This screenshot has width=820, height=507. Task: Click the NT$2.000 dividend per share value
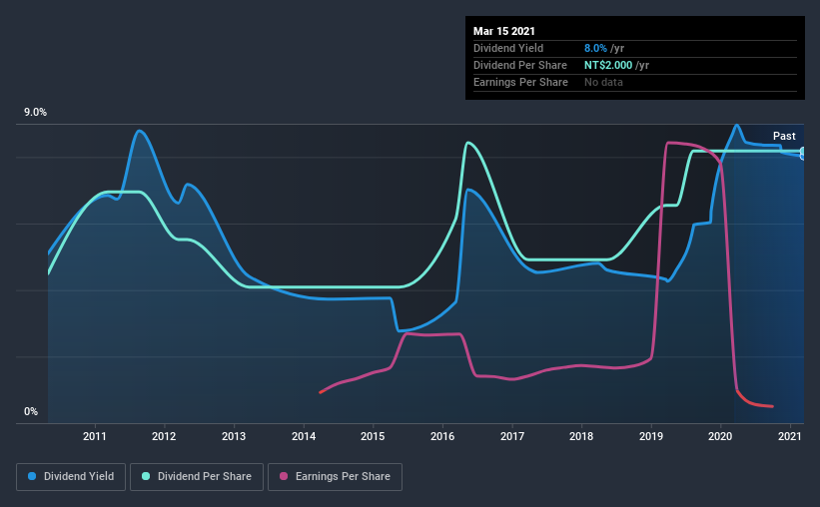pos(608,65)
